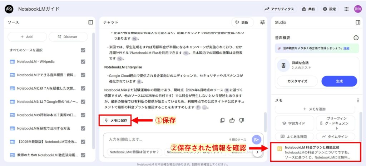366x166 pixels.
Task: Collapse the Studio panel icon
Action: click(358, 22)
